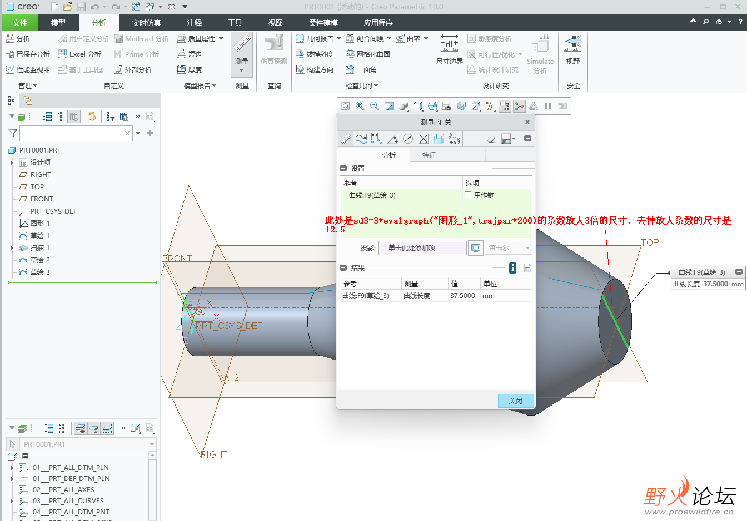Image resolution: width=747 pixels, height=521 pixels.
Task: Collapse the Settings section in Measure dialog
Action: (343, 168)
